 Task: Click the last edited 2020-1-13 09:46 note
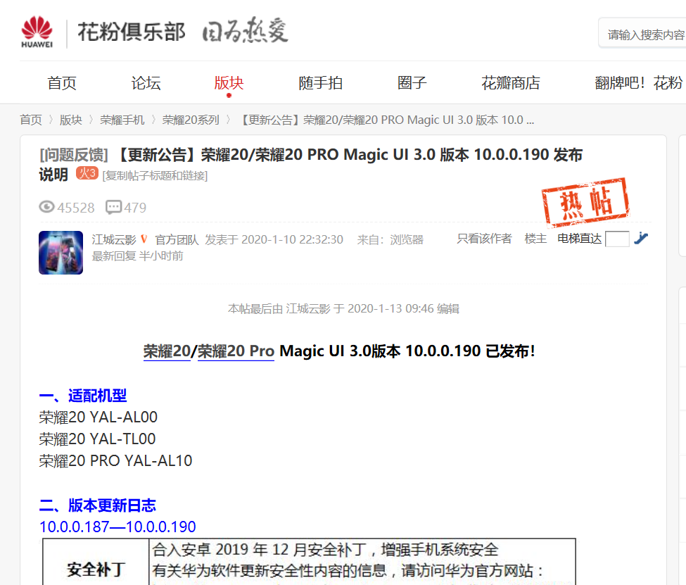click(x=343, y=309)
